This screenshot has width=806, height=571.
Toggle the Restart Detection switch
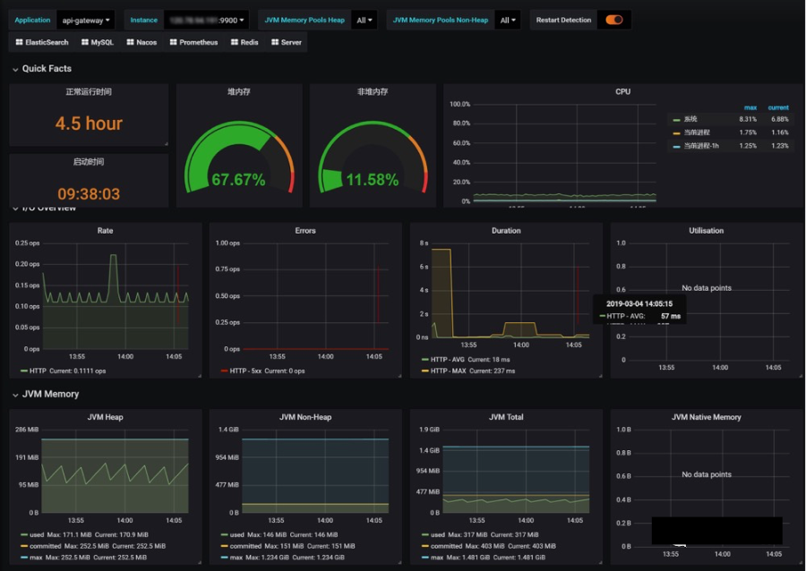click(614, 20)
